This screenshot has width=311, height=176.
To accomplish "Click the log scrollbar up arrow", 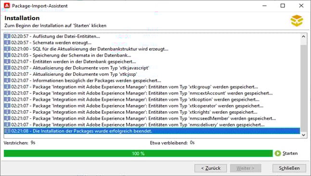I will coord(303,36).
